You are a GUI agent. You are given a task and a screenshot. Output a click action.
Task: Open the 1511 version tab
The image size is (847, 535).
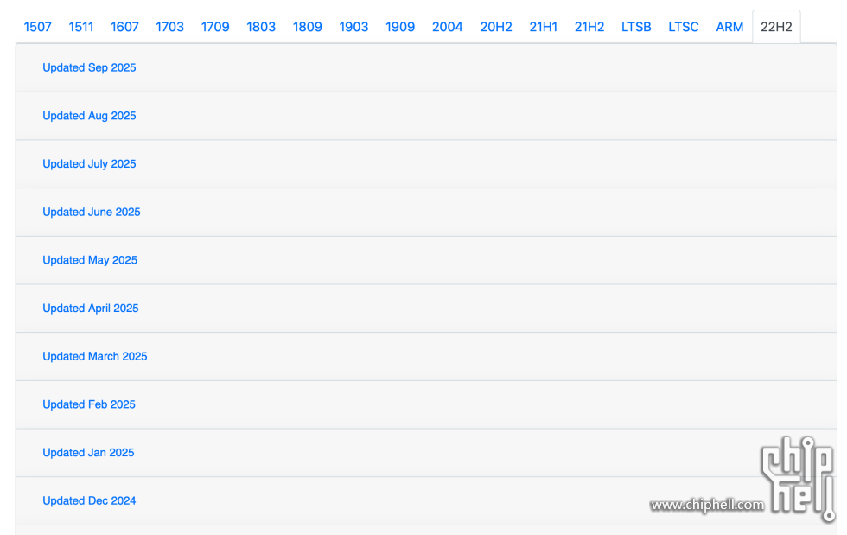coord(81,27)
